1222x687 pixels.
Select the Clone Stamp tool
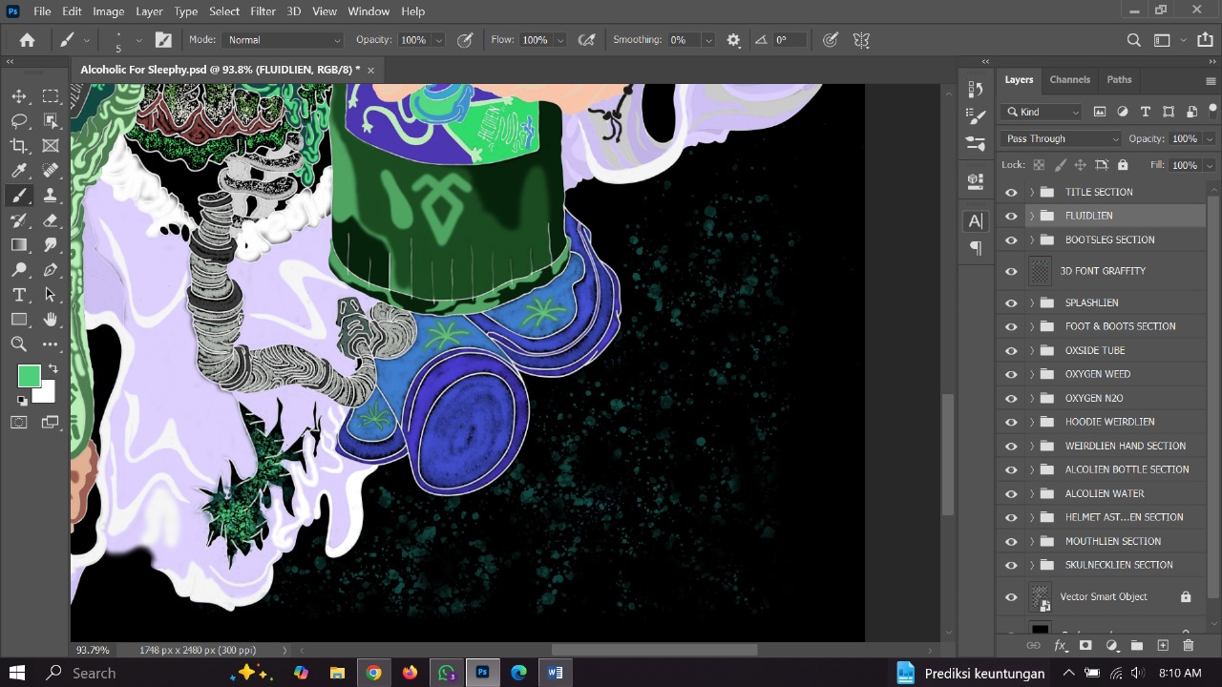51,196
